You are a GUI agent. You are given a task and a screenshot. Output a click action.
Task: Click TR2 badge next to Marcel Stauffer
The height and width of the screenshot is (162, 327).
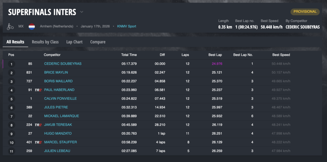click(x=38, y=142)
